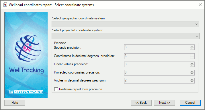
Task: Click the Linear values precision field
Action: pyautogui.click(x=157, y=64)
